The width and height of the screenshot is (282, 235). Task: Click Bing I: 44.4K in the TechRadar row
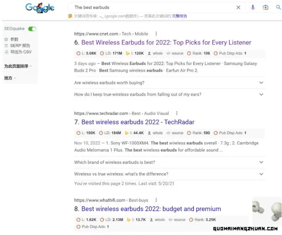(134, 133)
